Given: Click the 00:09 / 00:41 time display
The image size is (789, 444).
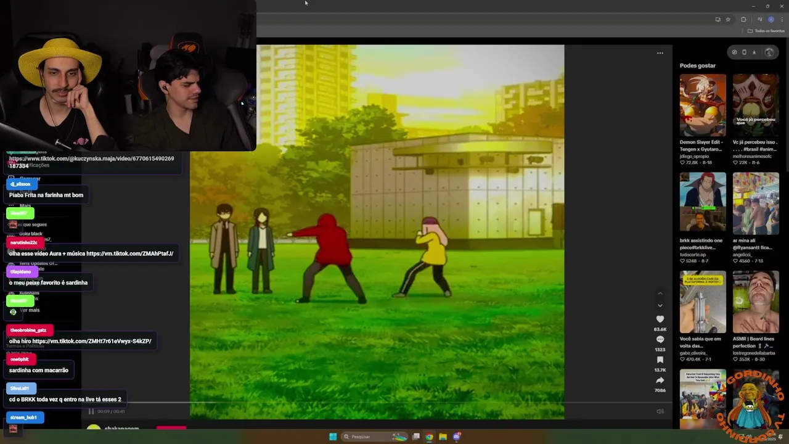Looking at the screenshot, I should tap(111, 411).
